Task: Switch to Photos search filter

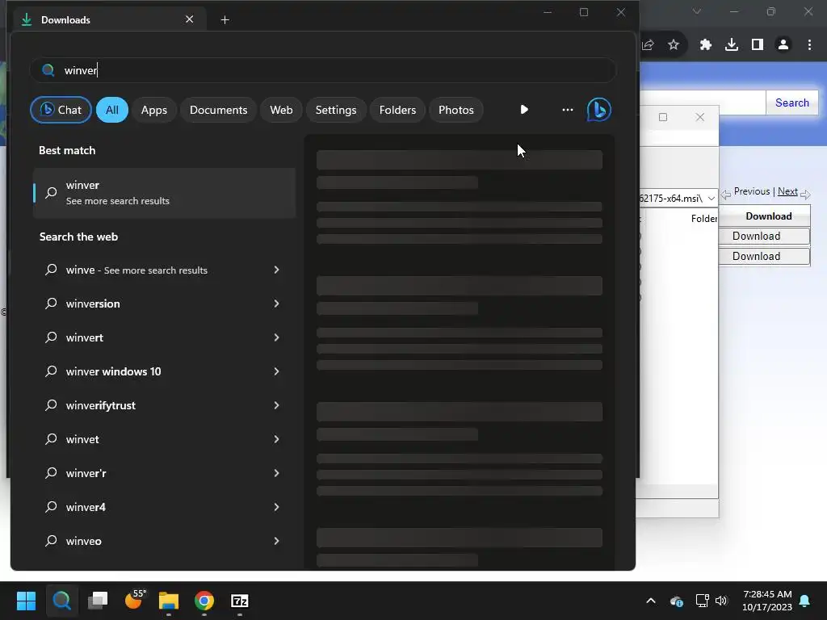Action: pyautogui.click(x=456, y=110)
